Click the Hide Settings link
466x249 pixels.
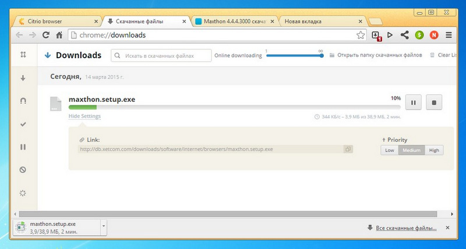[84, 116]
